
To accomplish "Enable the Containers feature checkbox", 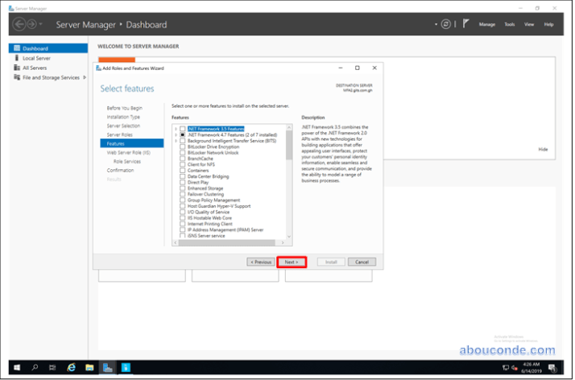I will [x=182, y=170].
